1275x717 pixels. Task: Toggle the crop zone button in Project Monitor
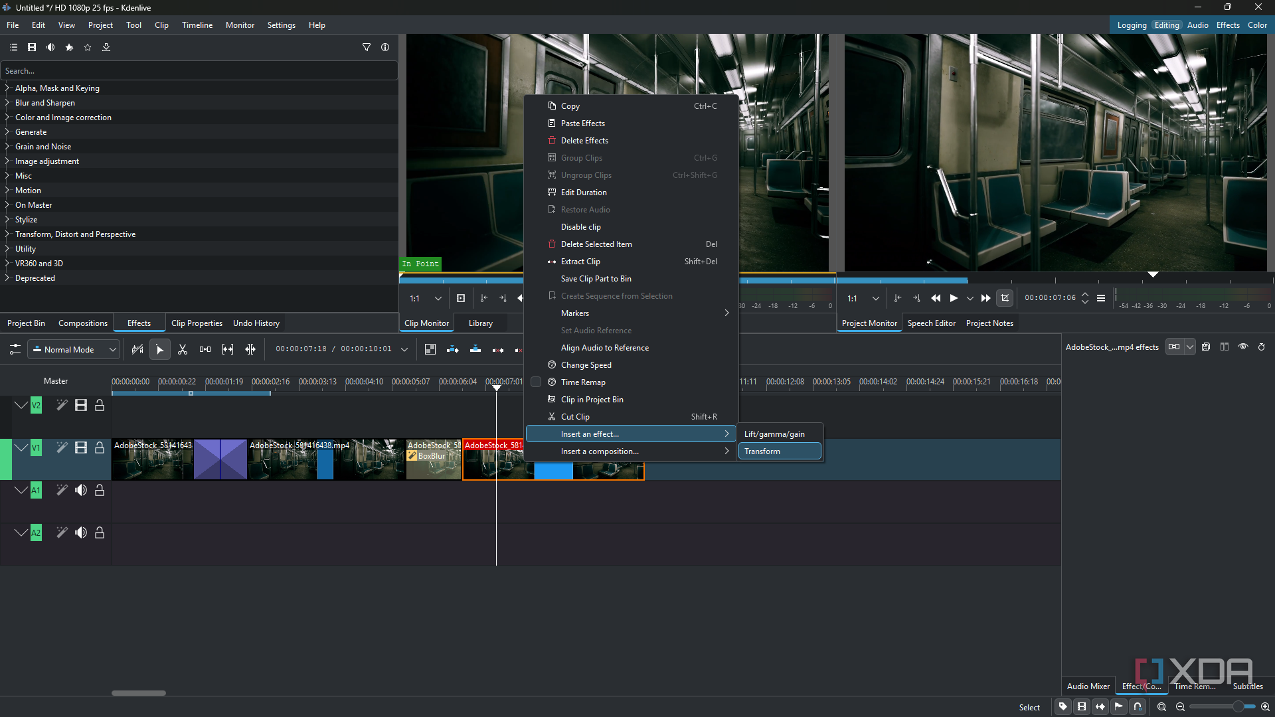coord(1005,299)
